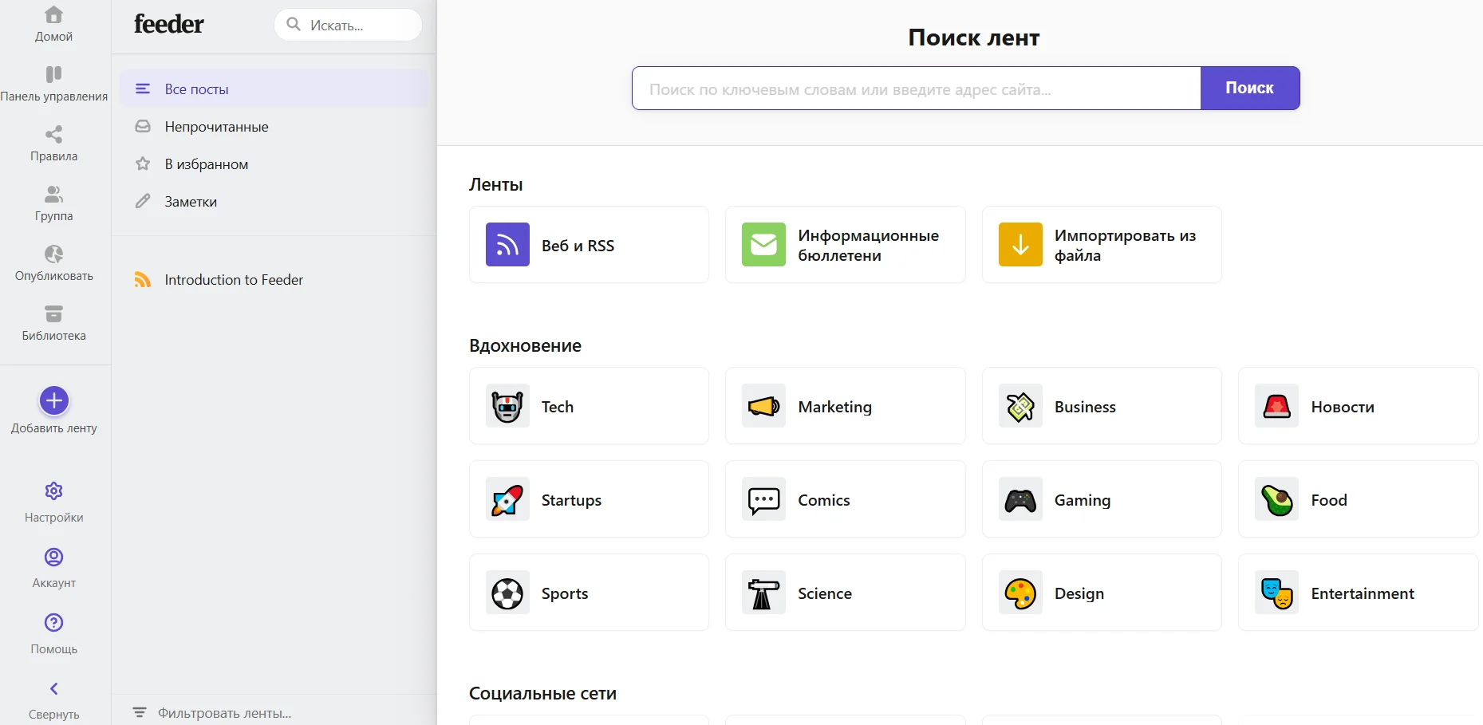The image size is (1483, 725).
Task: Open the Опубликовать publish icon
Action: pos(53,254)
